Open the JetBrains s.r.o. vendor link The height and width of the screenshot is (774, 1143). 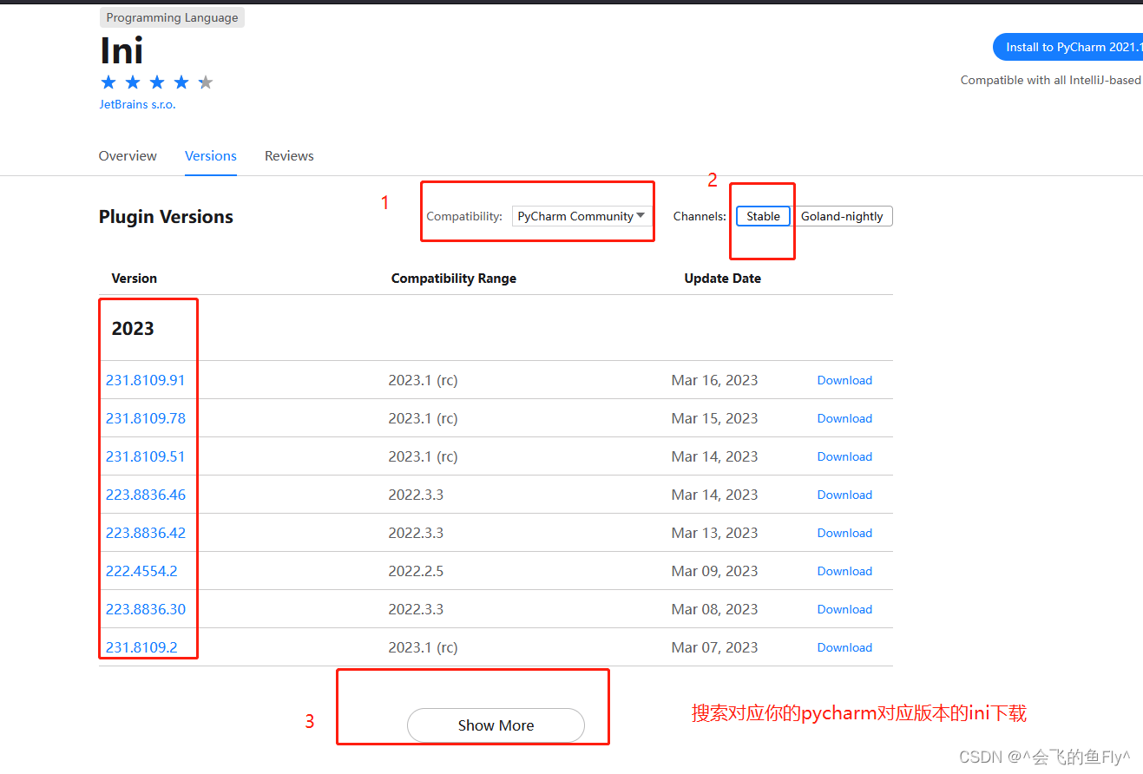[137, 104]
